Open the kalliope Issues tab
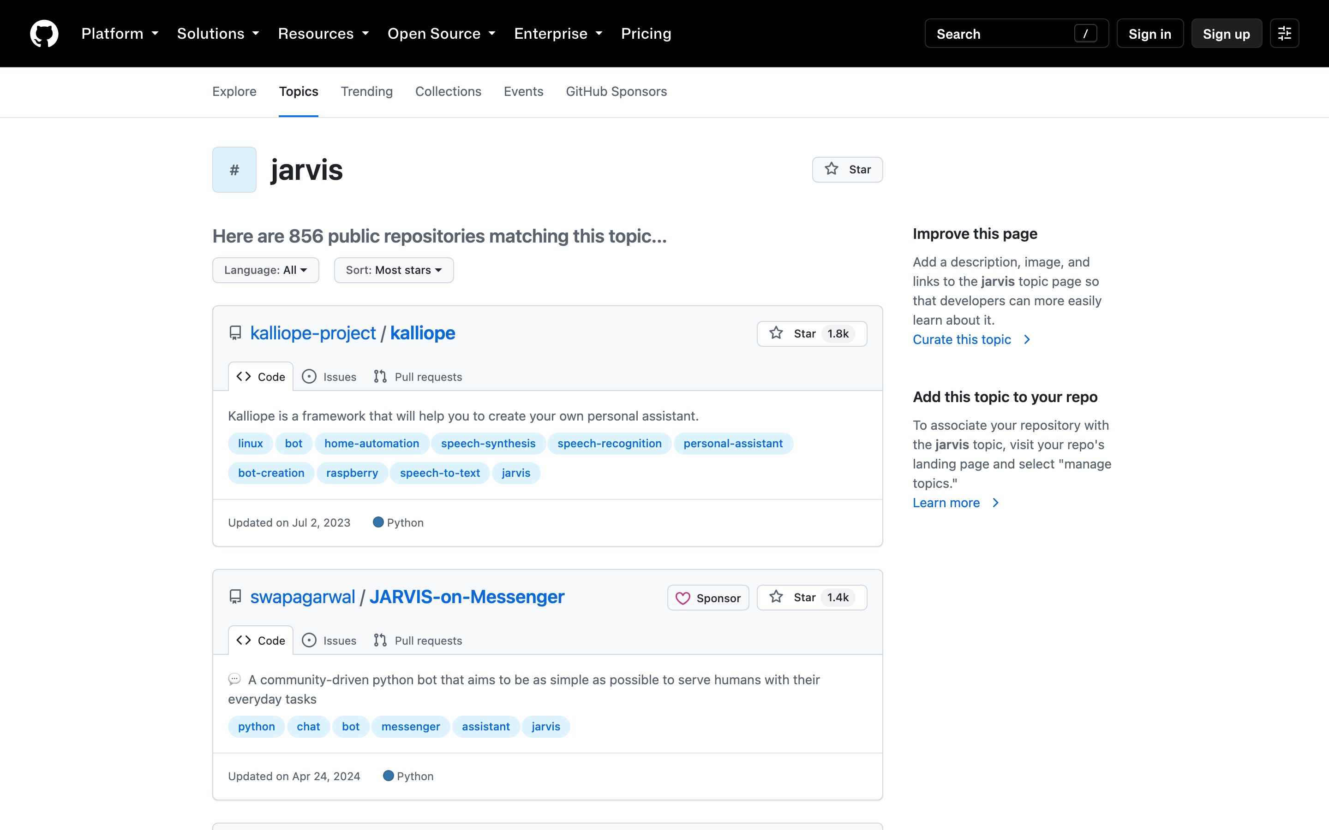The width and height of the screenshot is (1329, 830). 329,377
